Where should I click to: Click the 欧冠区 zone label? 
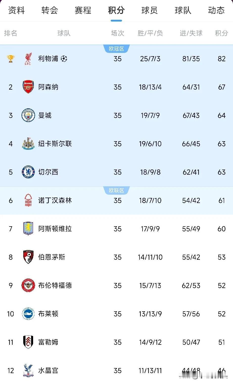coord(116,49)
